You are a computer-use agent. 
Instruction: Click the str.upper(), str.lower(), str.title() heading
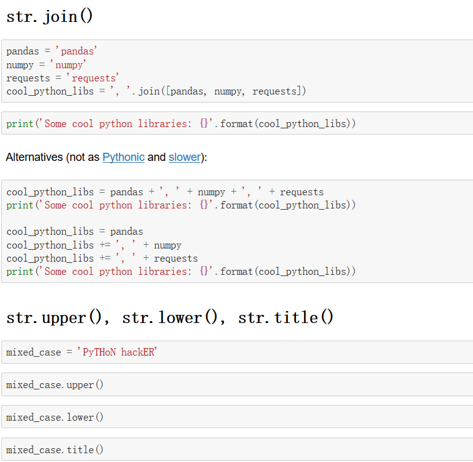click(170, 317)
